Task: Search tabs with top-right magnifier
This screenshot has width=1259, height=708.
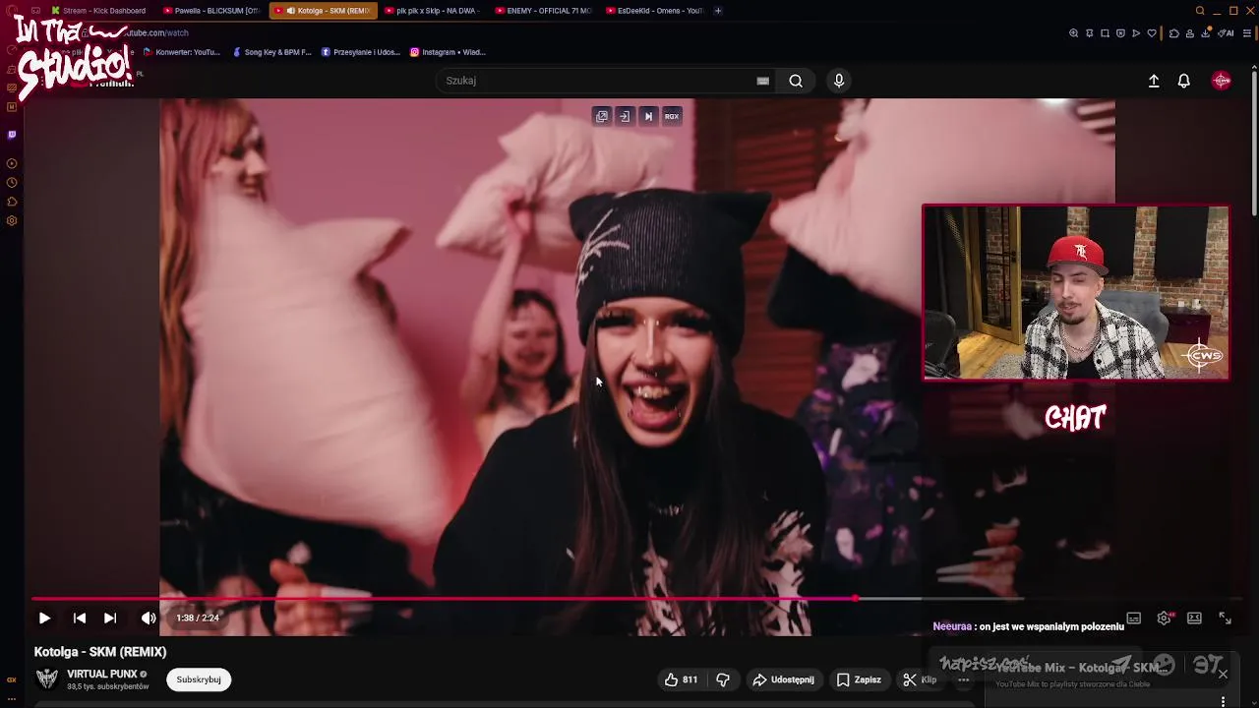Action: pyautogui.click(x=1199, y=11)
